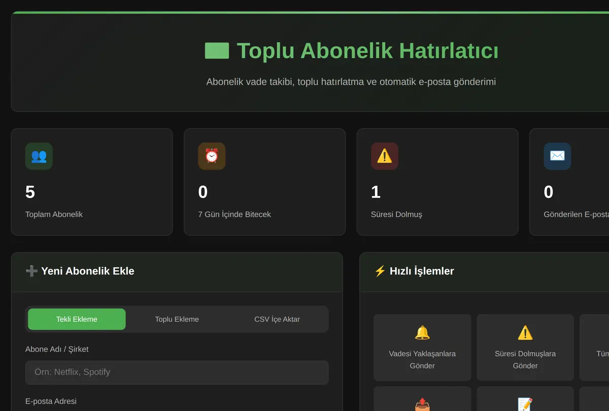Click the Abone Adı / Şirket label
The height and width of the screenshot is (411, 609).
(x=57, y=349)
